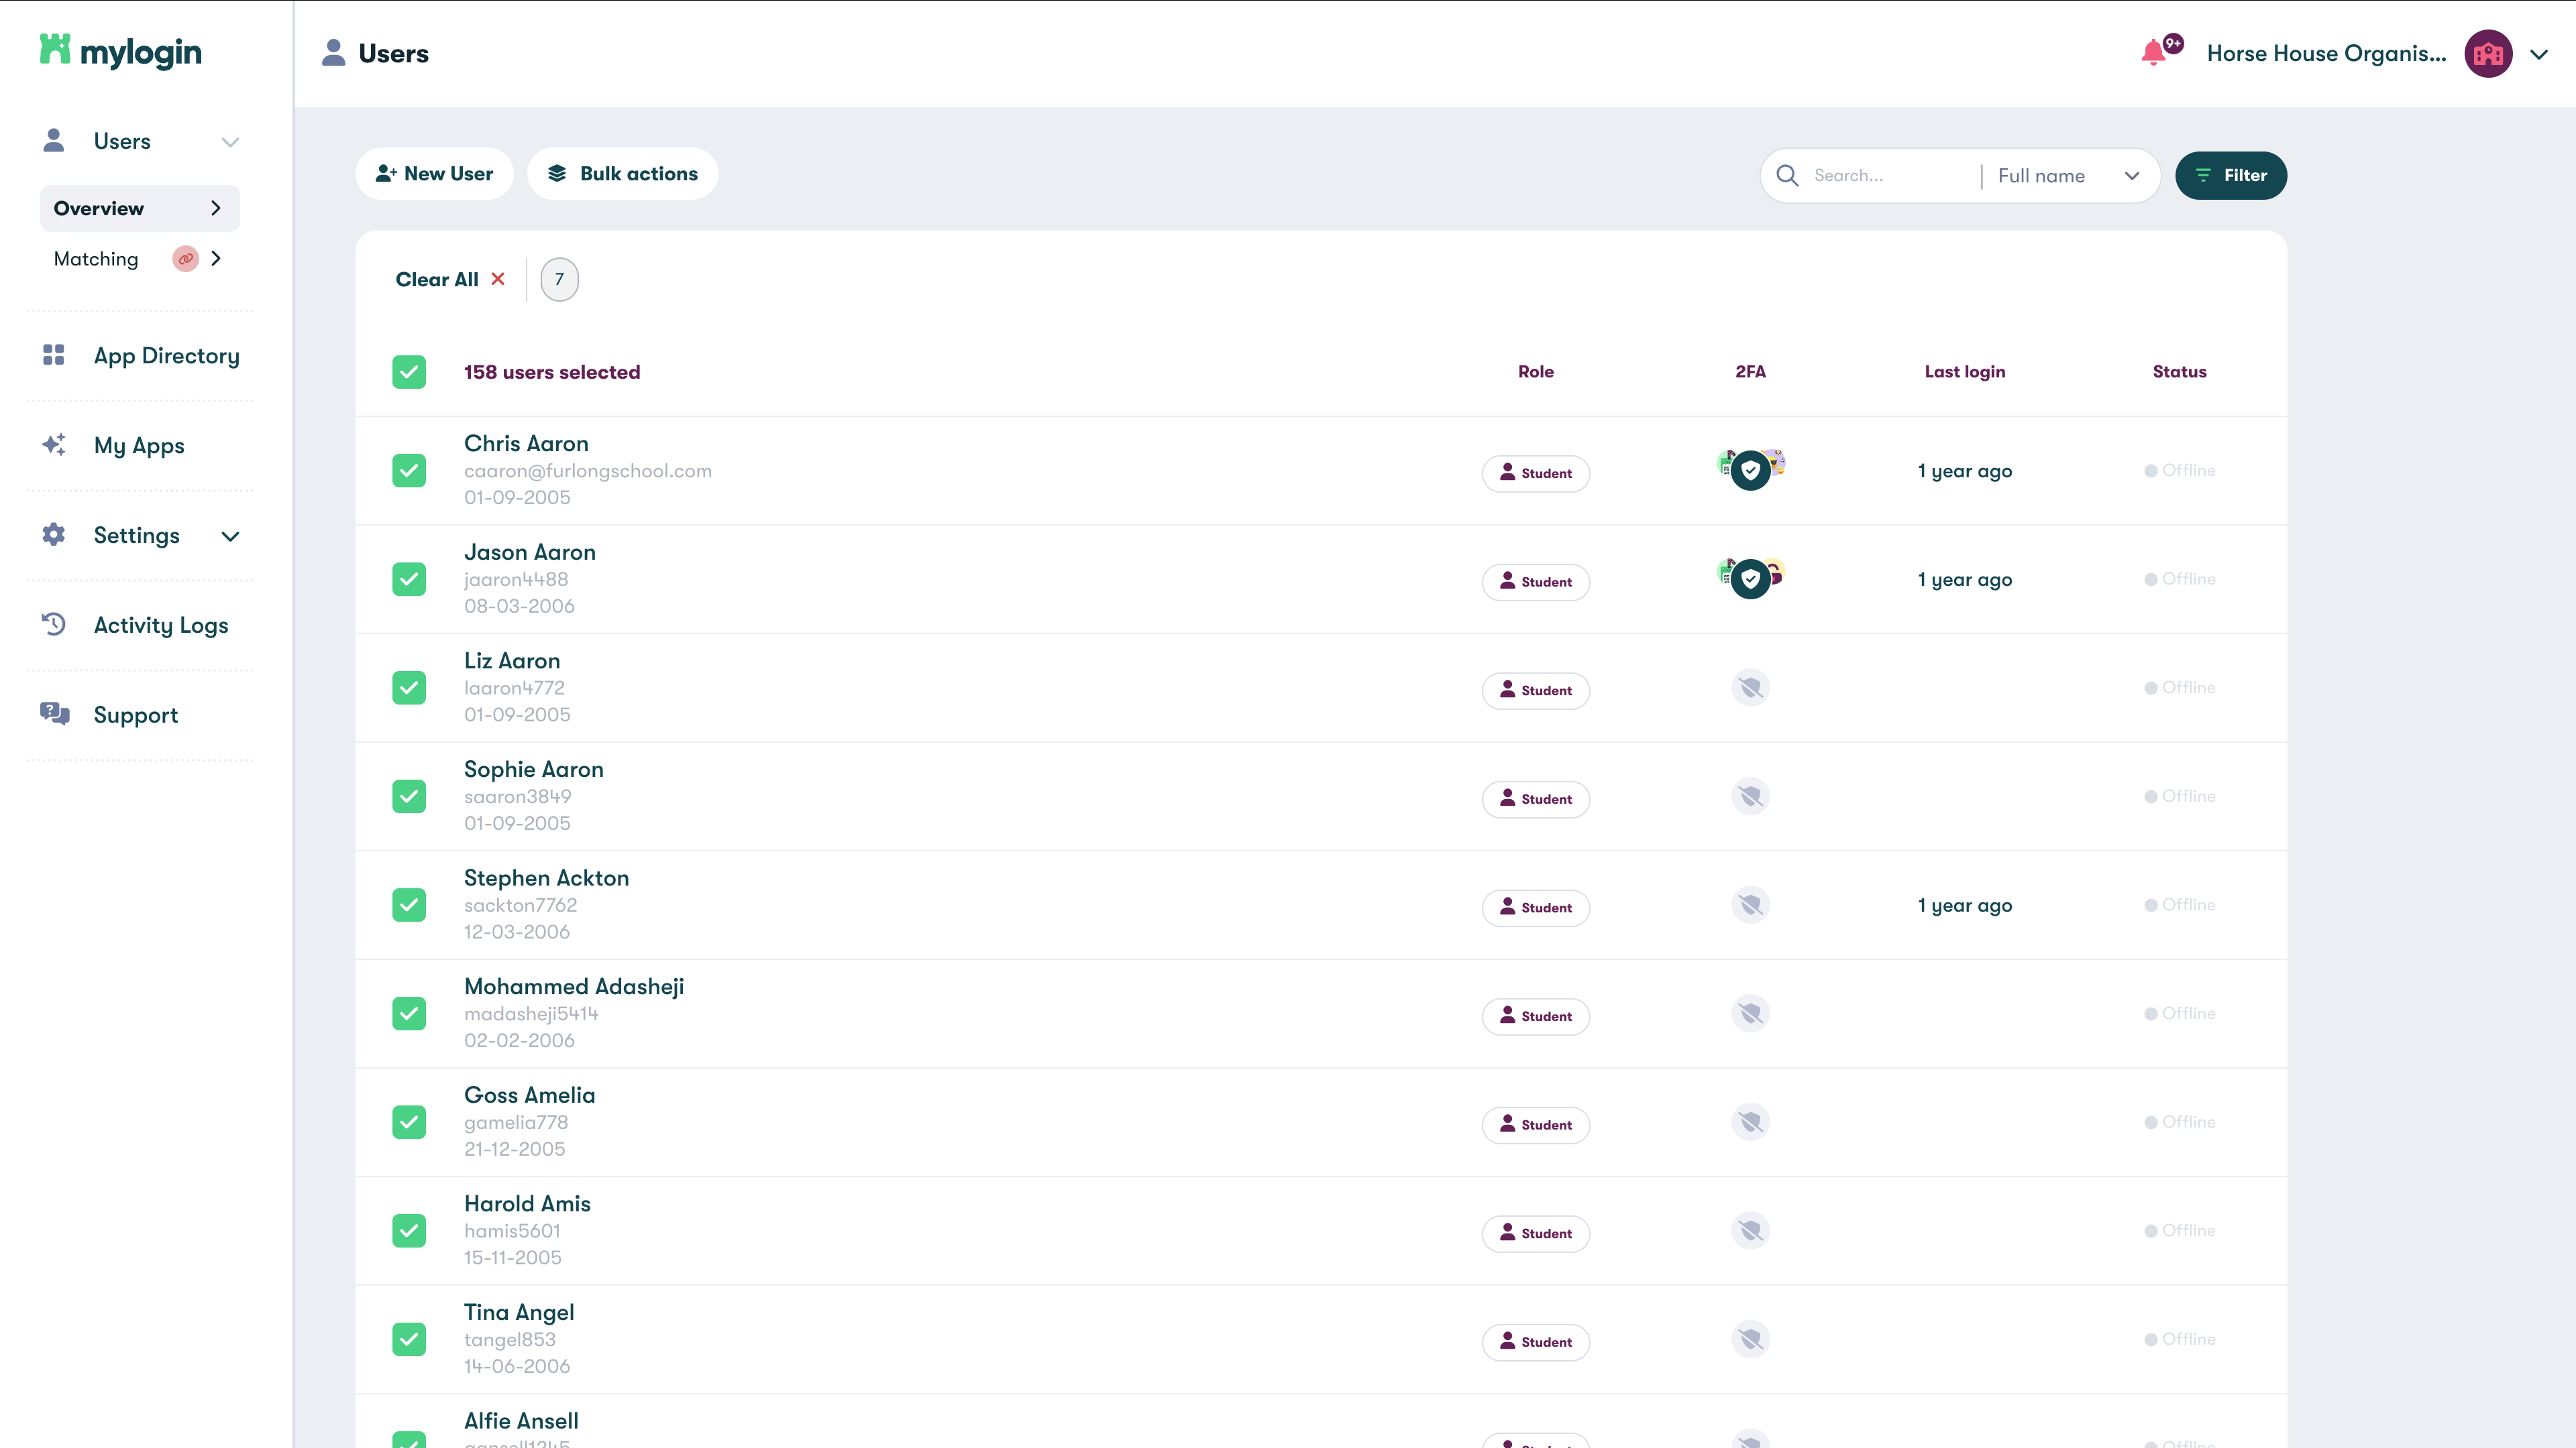Uncheck the select-all users checkbox
Image resolution: width=2576 pixels, height=1448 pixels.
coord(409,372)
